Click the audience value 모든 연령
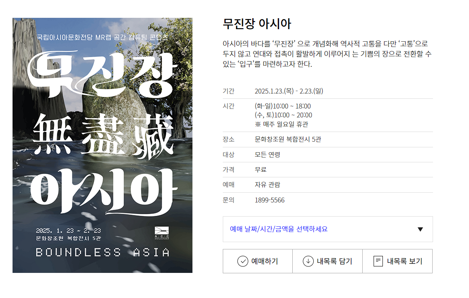The height and width of the screenshot is (298, 469). (x=267, y=155)
